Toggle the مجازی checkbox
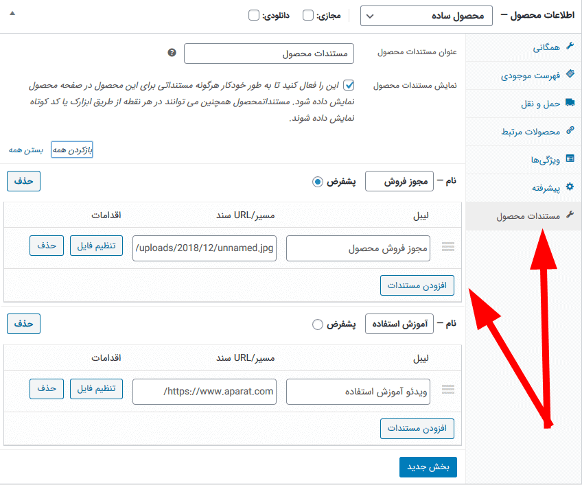 pos(308,16)
